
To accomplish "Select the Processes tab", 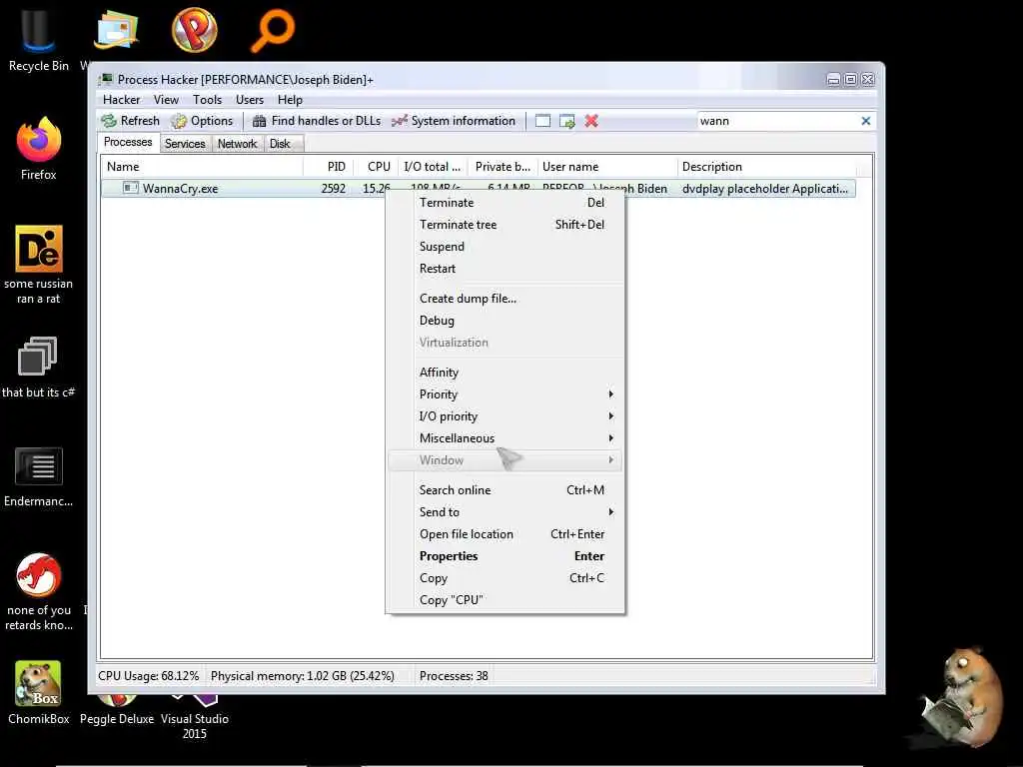I will pos(128,142).
